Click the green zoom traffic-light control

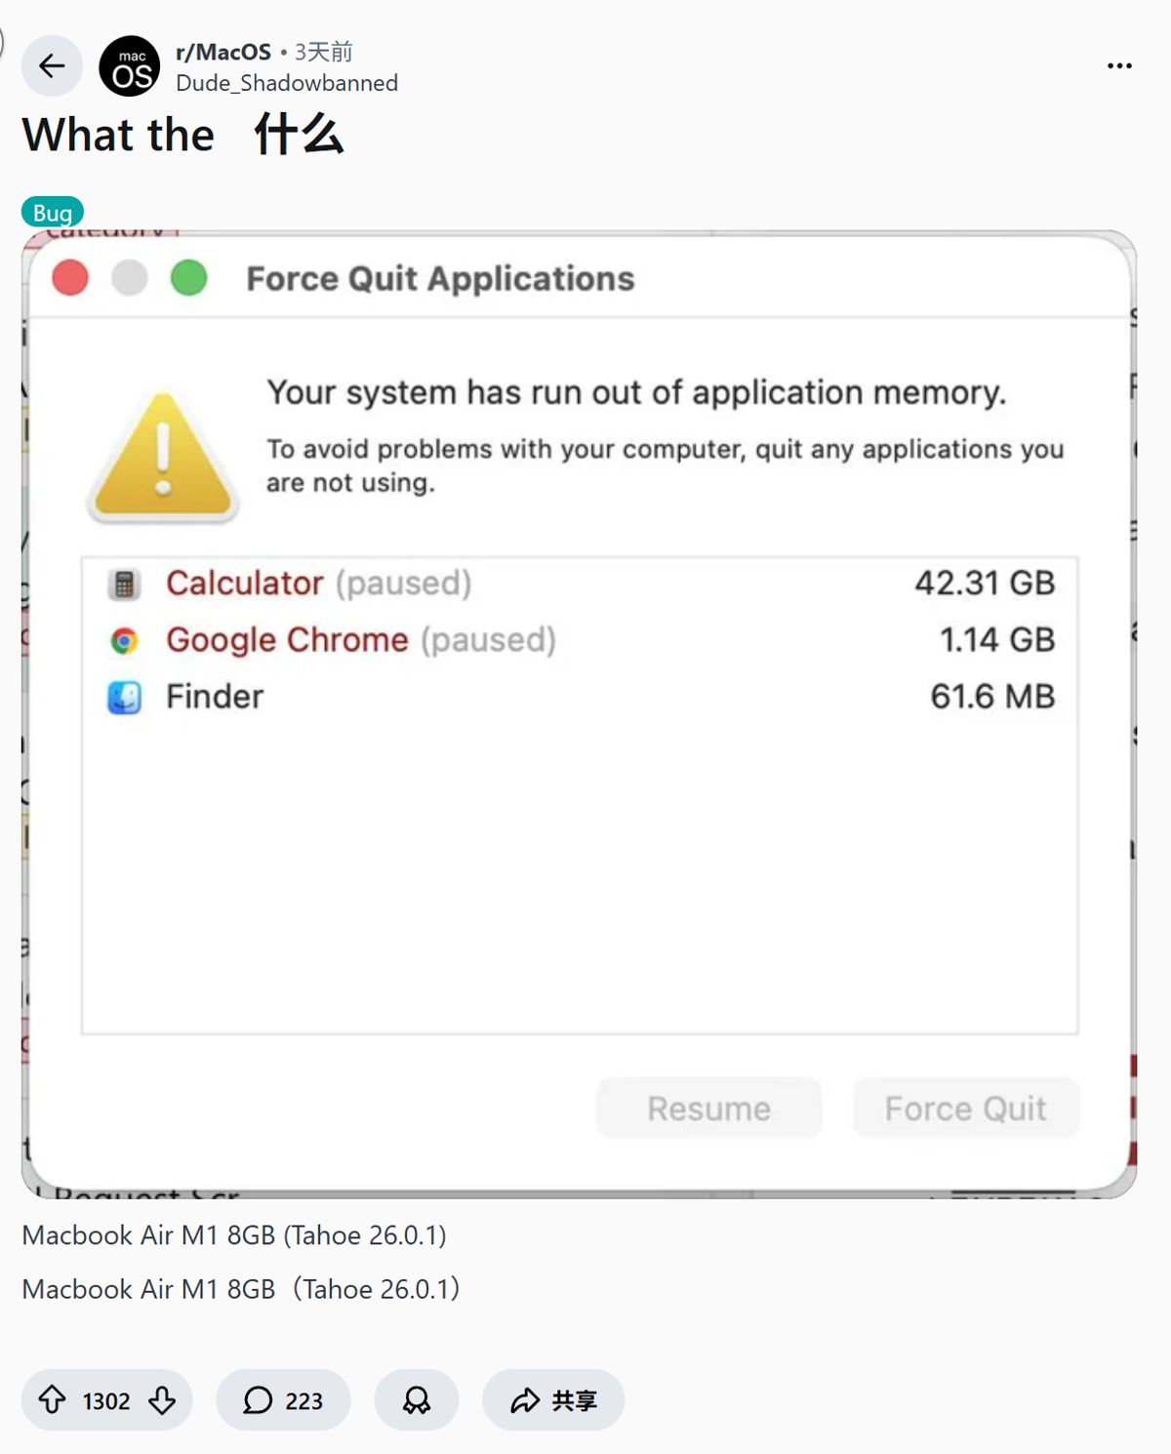(191, 278)
